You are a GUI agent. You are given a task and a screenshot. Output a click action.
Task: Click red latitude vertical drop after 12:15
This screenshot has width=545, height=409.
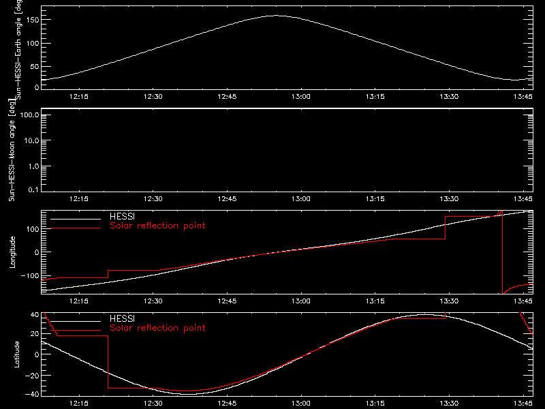108,362
